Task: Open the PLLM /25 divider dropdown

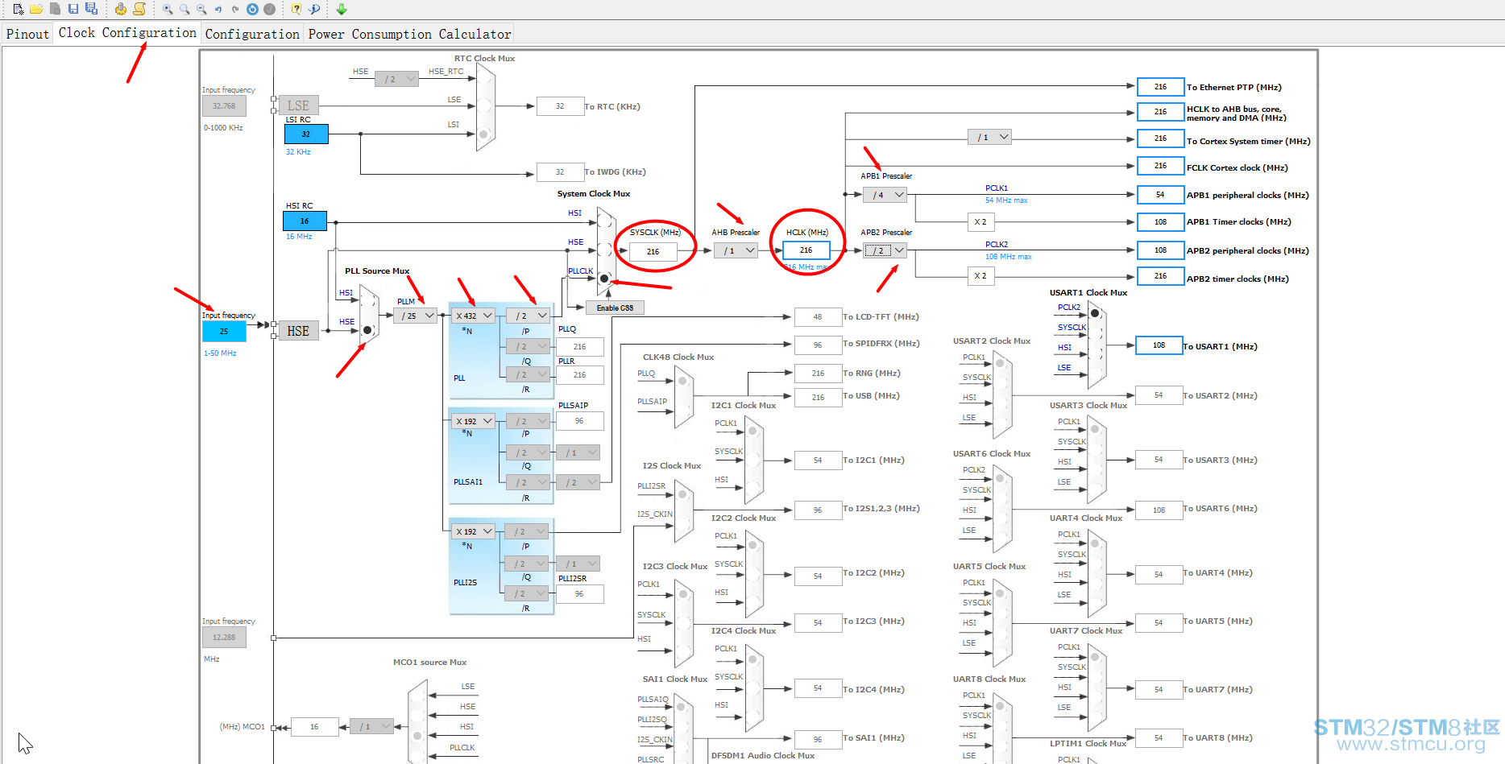Action: [416, 316]
